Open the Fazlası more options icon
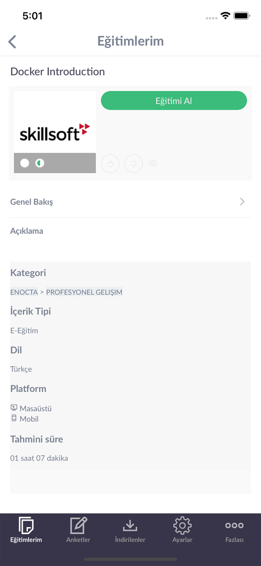Viewport: 261px width, 566px height. tap(234, 524)
